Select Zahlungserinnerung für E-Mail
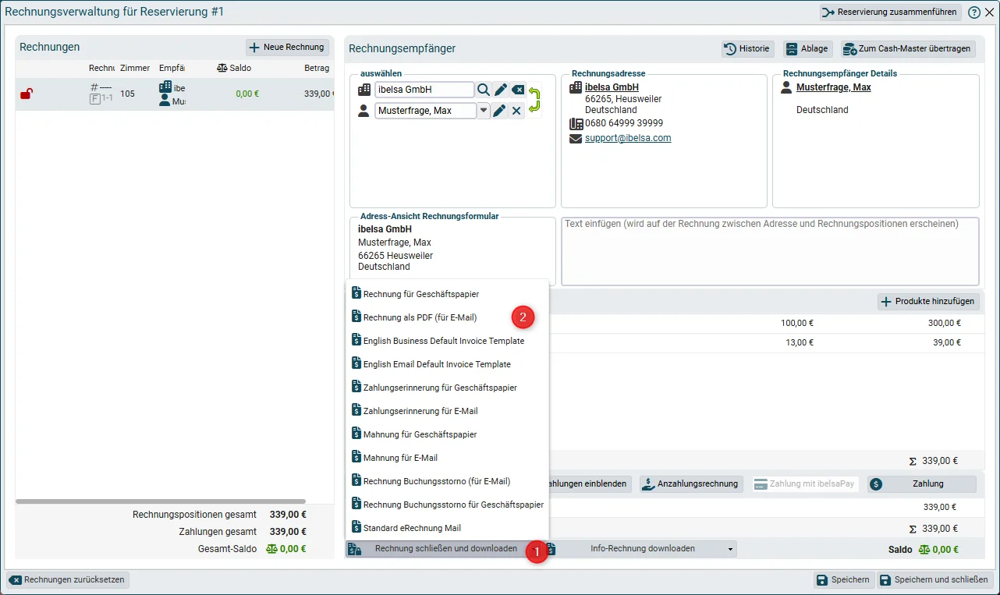This screenshot has width=1000, height=595. (448, 411)
